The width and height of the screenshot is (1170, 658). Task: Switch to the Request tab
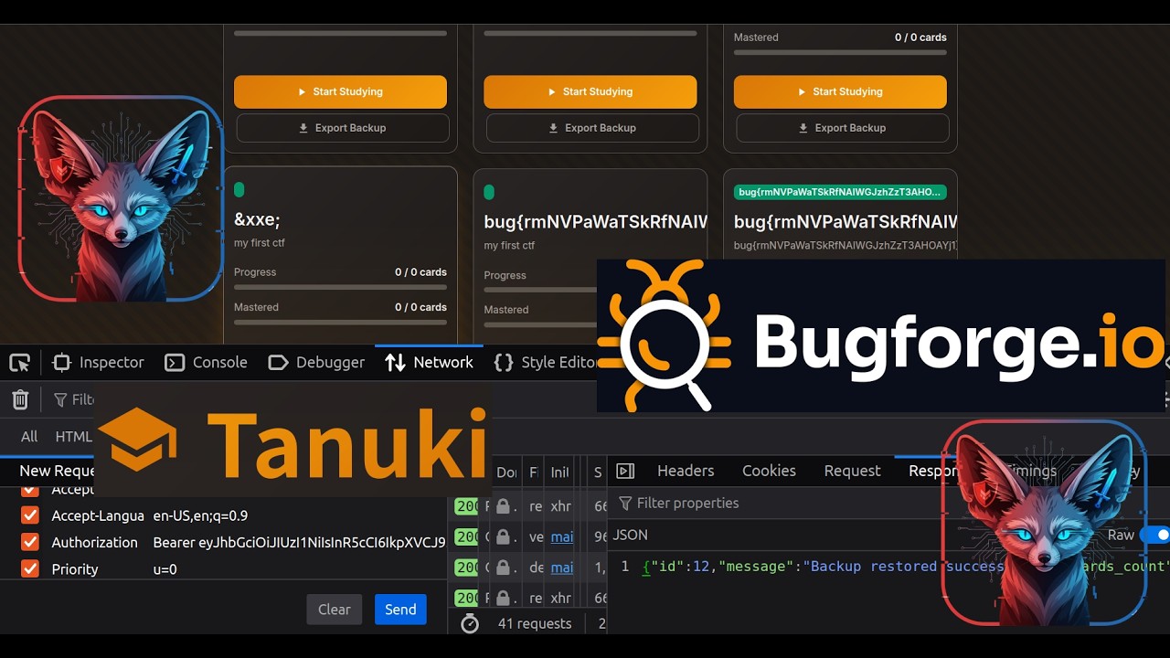point(852,471)
